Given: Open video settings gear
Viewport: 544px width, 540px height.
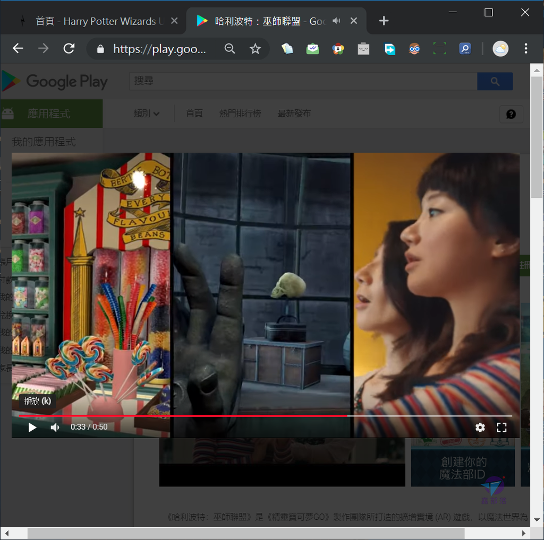Looking at the screenshot, I should click(480, 428).
